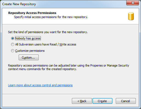Enable the Customize permissions radio option
141x109 pixels.
click(13, 51)
